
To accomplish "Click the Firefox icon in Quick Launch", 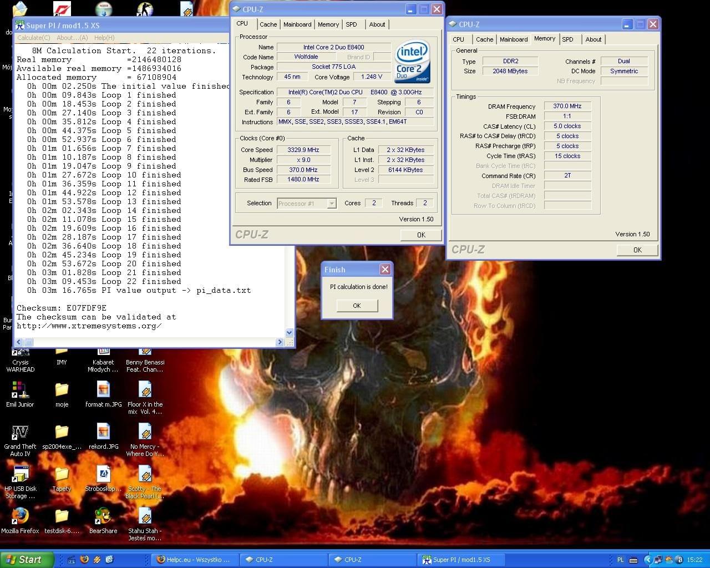I will coord(84,560).
